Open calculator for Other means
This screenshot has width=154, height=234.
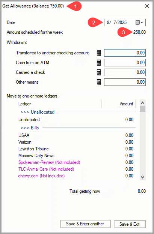(x=99, y=82)
